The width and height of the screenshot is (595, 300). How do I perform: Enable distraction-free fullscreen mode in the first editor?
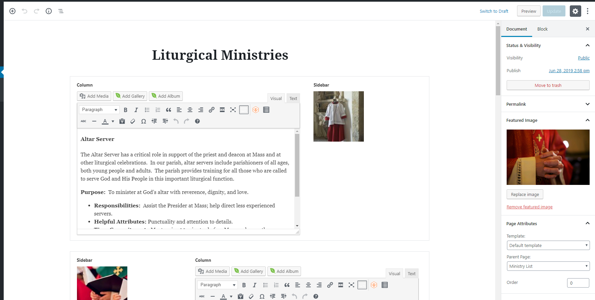pyautogui.click(x=233, y=110)
